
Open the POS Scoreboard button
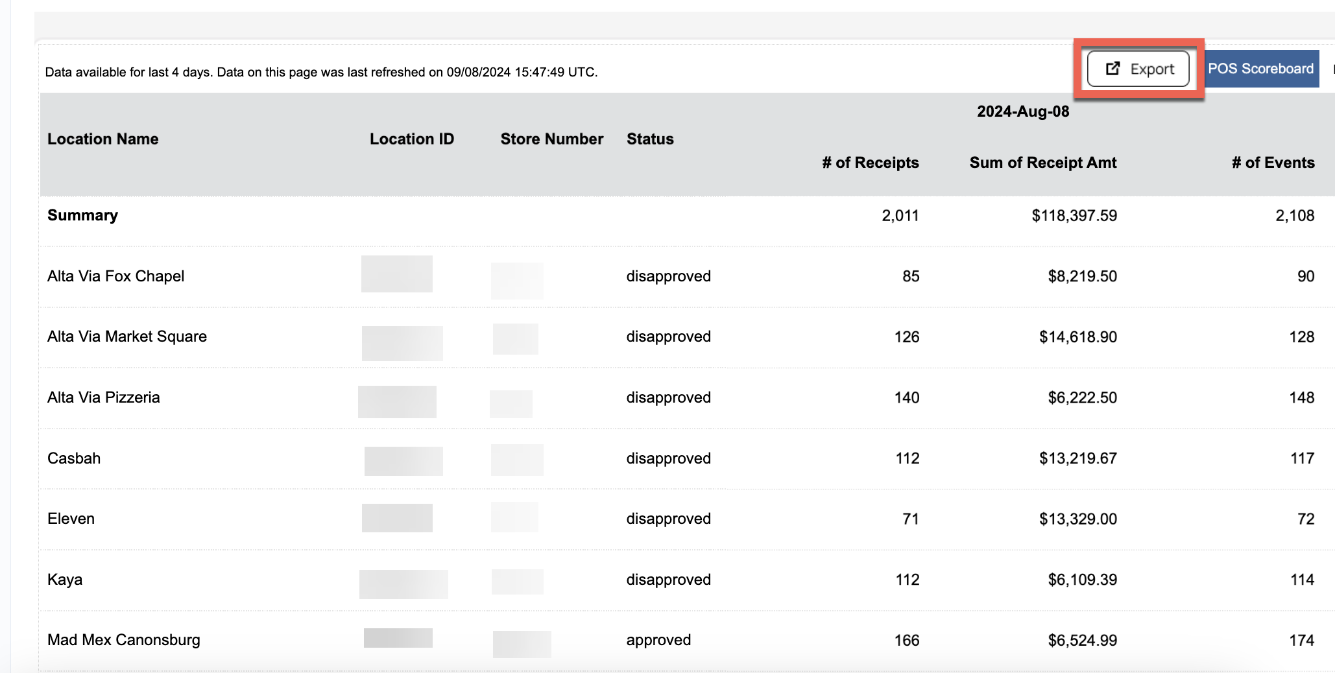tap(1260, 69)
